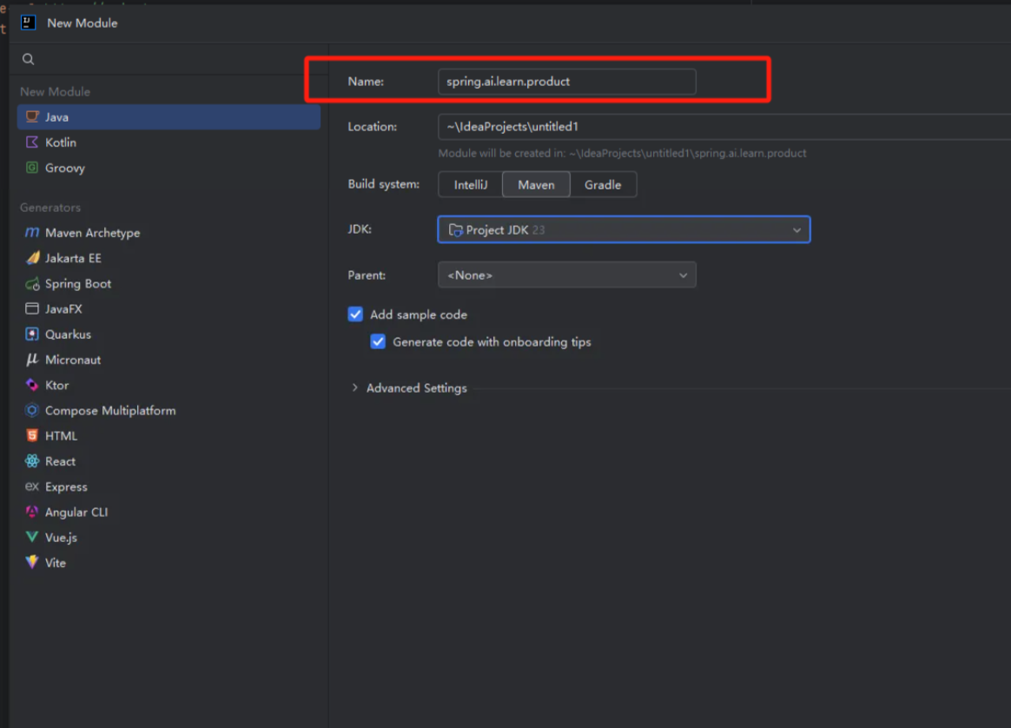Click the Maven Archetype m icon
The image size is (1011, 728).
[x=31, y=232]
